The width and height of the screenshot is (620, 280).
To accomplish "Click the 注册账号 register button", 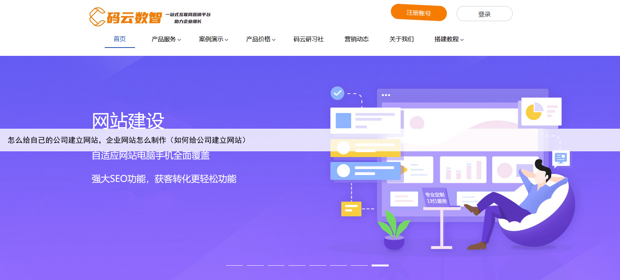I will [x=418, y=13].
